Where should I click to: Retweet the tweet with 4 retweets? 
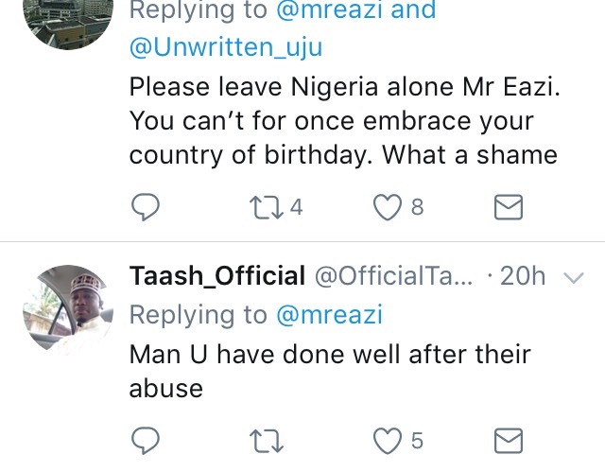click(x=267, y=207)
